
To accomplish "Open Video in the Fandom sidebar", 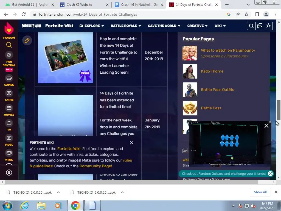I will click(9, 140).
